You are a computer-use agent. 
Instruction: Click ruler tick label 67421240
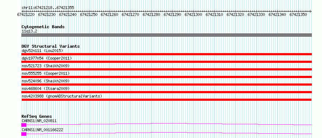click(x=68, y=14)
